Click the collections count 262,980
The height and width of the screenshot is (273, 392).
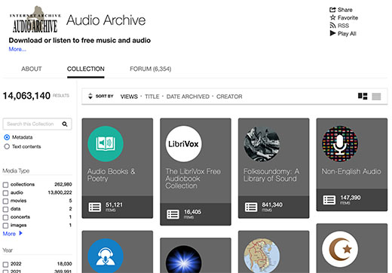63,184
